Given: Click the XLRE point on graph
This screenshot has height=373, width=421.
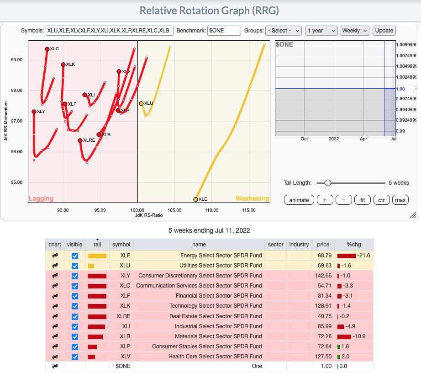Looking at the screenshot, I should point(80,140).
